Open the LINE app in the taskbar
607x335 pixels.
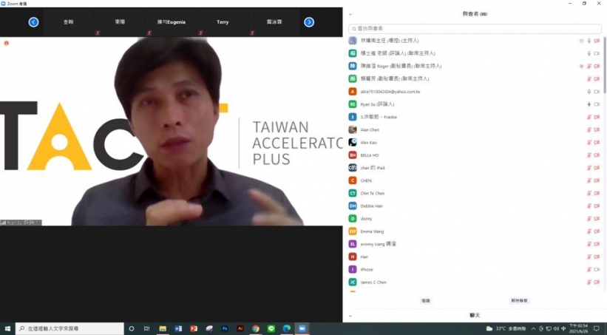coord(271,328)
